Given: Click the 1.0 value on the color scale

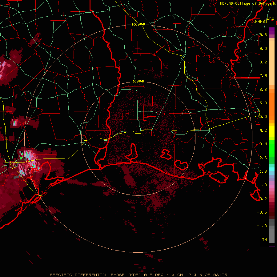Looking at the screenshot, I should [x=263, y=185].
